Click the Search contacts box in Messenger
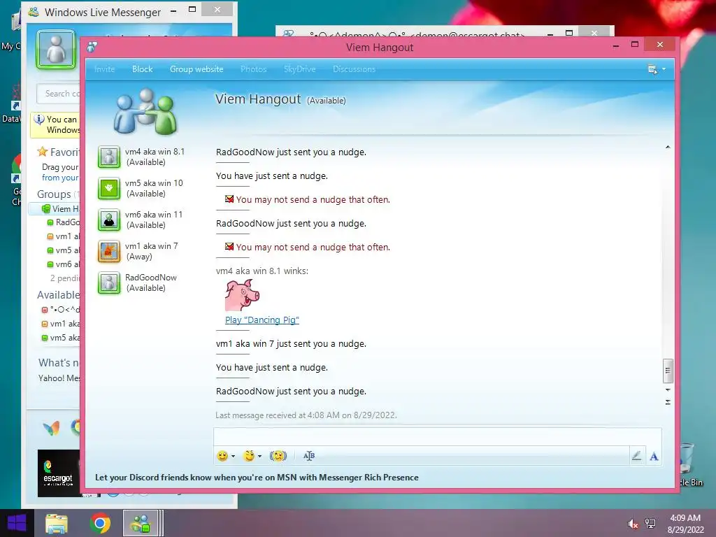The height and width of the screenshot is (537, 716). click(59, 94)
